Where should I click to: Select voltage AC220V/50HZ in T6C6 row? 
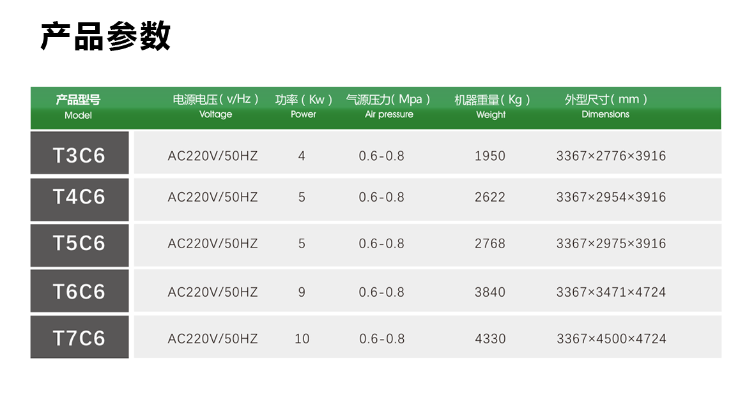click(x=213, y=292)
